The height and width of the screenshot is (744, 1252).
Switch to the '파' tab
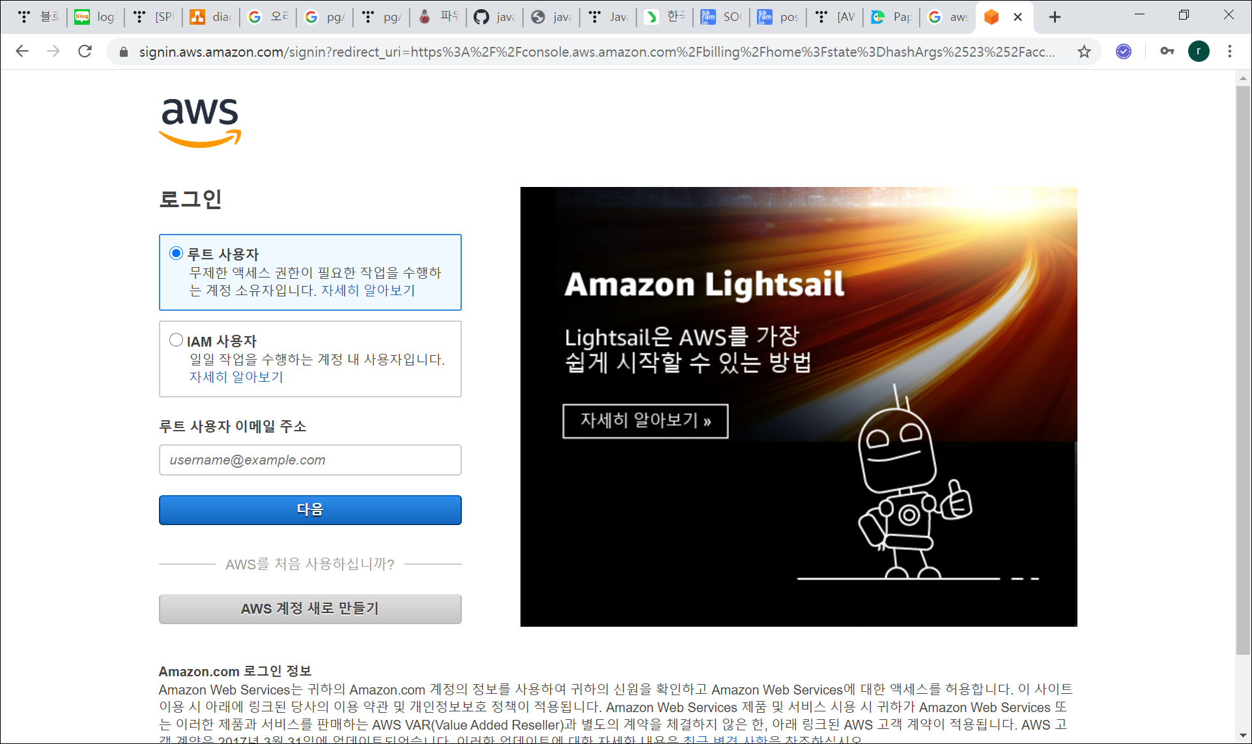(x=437, y=18)
